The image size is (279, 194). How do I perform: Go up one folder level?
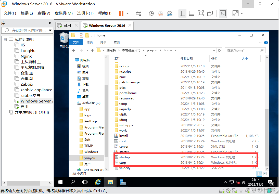[x=93, y=50]
